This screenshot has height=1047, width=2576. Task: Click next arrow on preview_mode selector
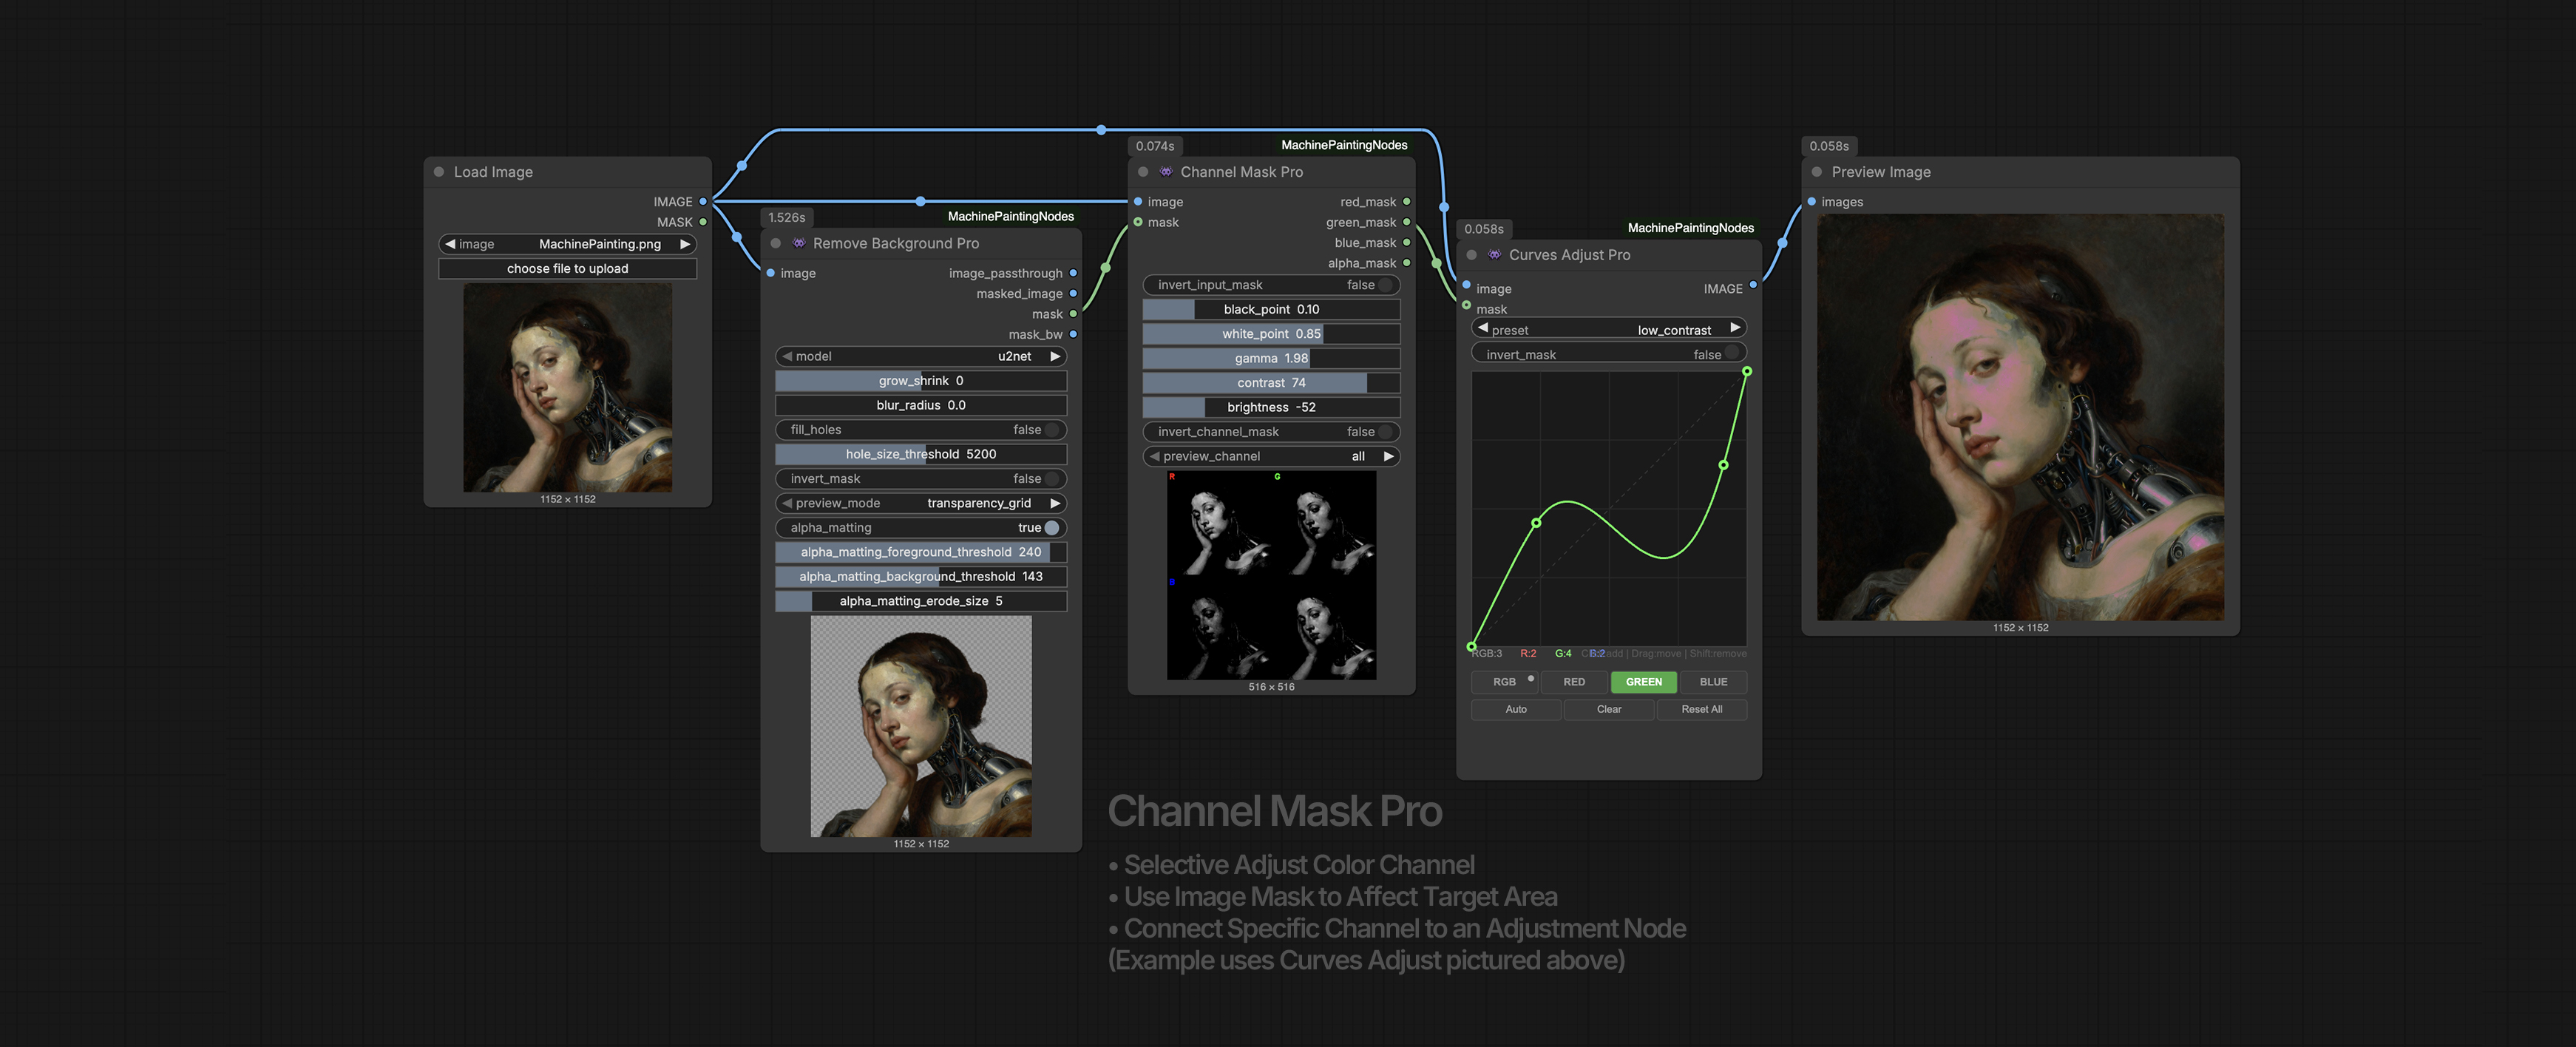pos(1055,503)
